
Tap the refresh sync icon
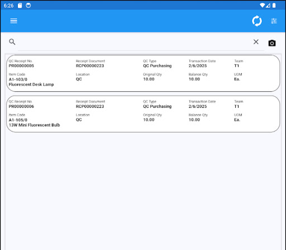tap(257, 21)
